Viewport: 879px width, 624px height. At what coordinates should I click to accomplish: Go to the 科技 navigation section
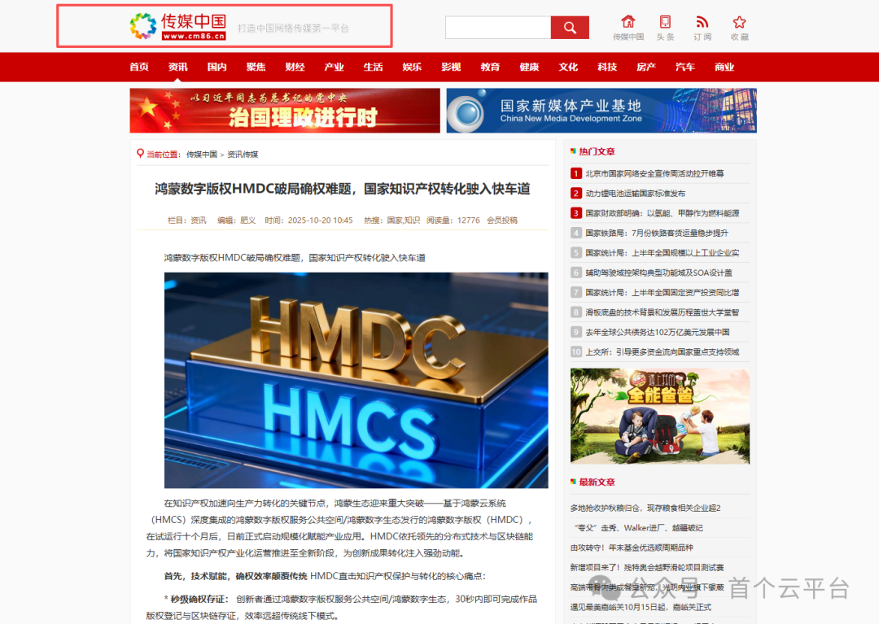pyautogui.click(x=607, y=67)
